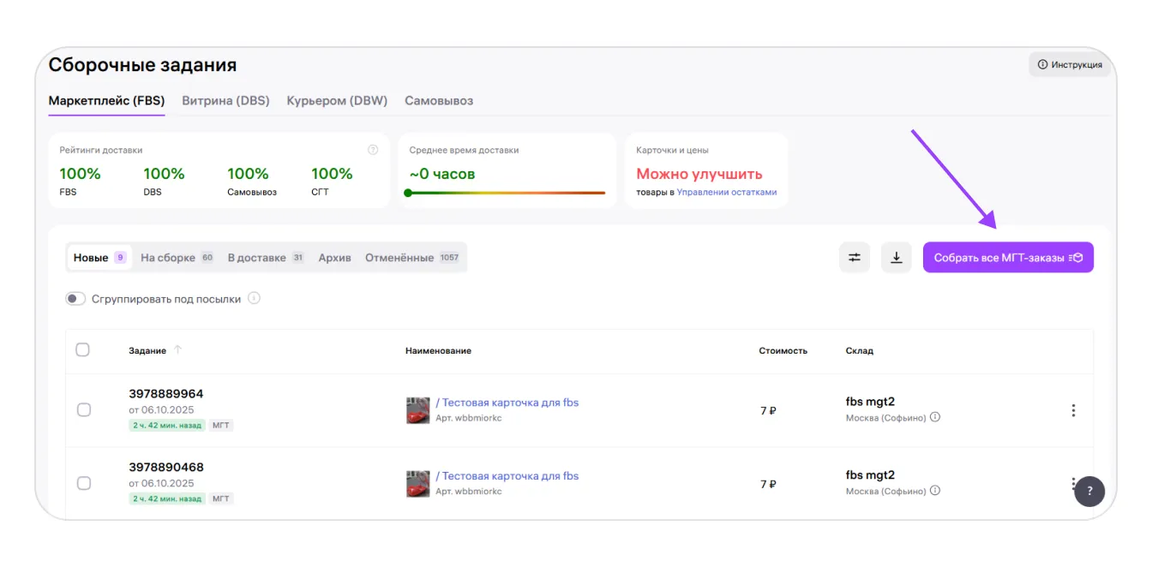Check the select-all checkbox in table header
This screenshot has width=1152, height=567.
pyautogui.click(x=83, y=349)
